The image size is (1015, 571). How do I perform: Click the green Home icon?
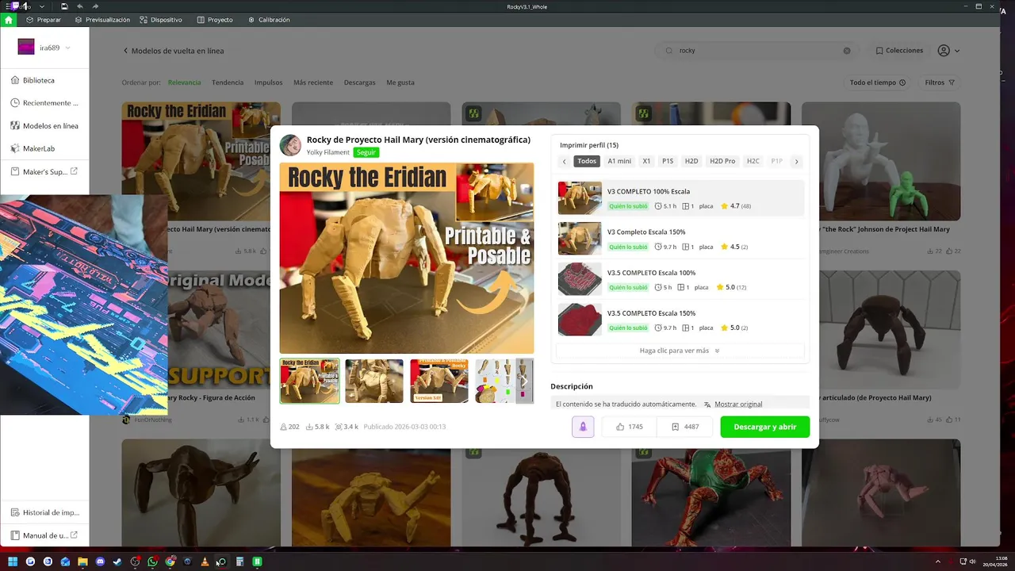click(x=9, y=20)
